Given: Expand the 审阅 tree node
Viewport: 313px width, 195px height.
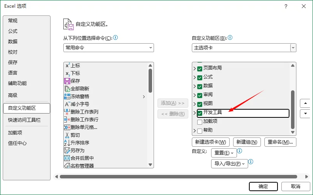Looking at the screenshot, I should (195, 95).
